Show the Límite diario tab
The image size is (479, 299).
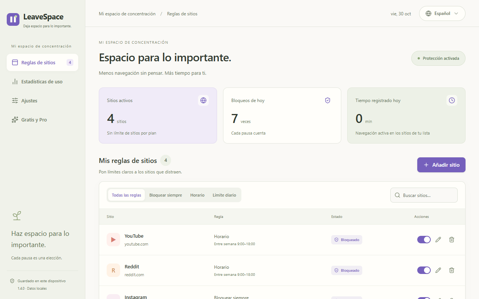pyautogui.click(x=225, y=195)
